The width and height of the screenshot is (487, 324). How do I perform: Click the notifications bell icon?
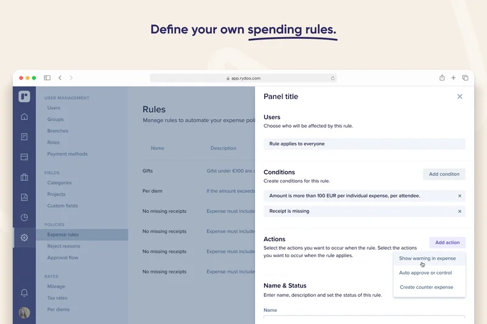click(x=24, y=292)
